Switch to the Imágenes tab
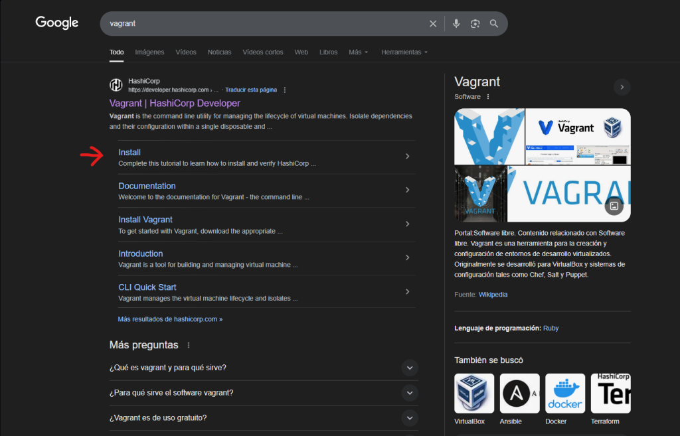Image resolution: width=680 pixels, height=436 pixels. coord(149,52)
